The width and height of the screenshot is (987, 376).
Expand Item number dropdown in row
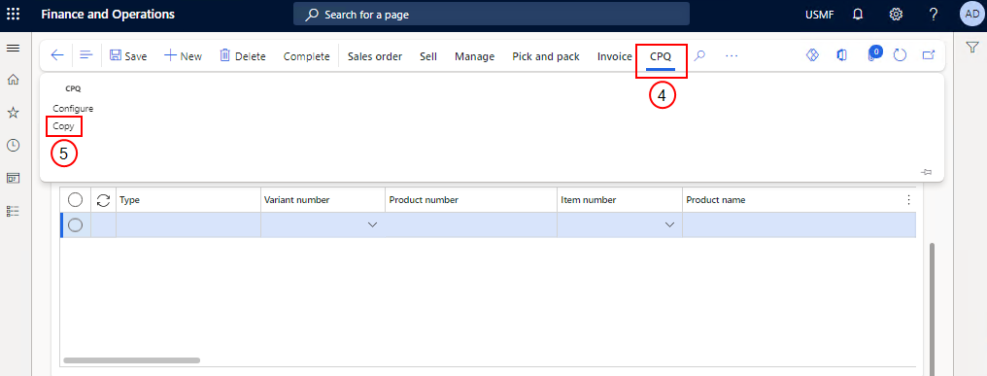(x=669, y=224)
